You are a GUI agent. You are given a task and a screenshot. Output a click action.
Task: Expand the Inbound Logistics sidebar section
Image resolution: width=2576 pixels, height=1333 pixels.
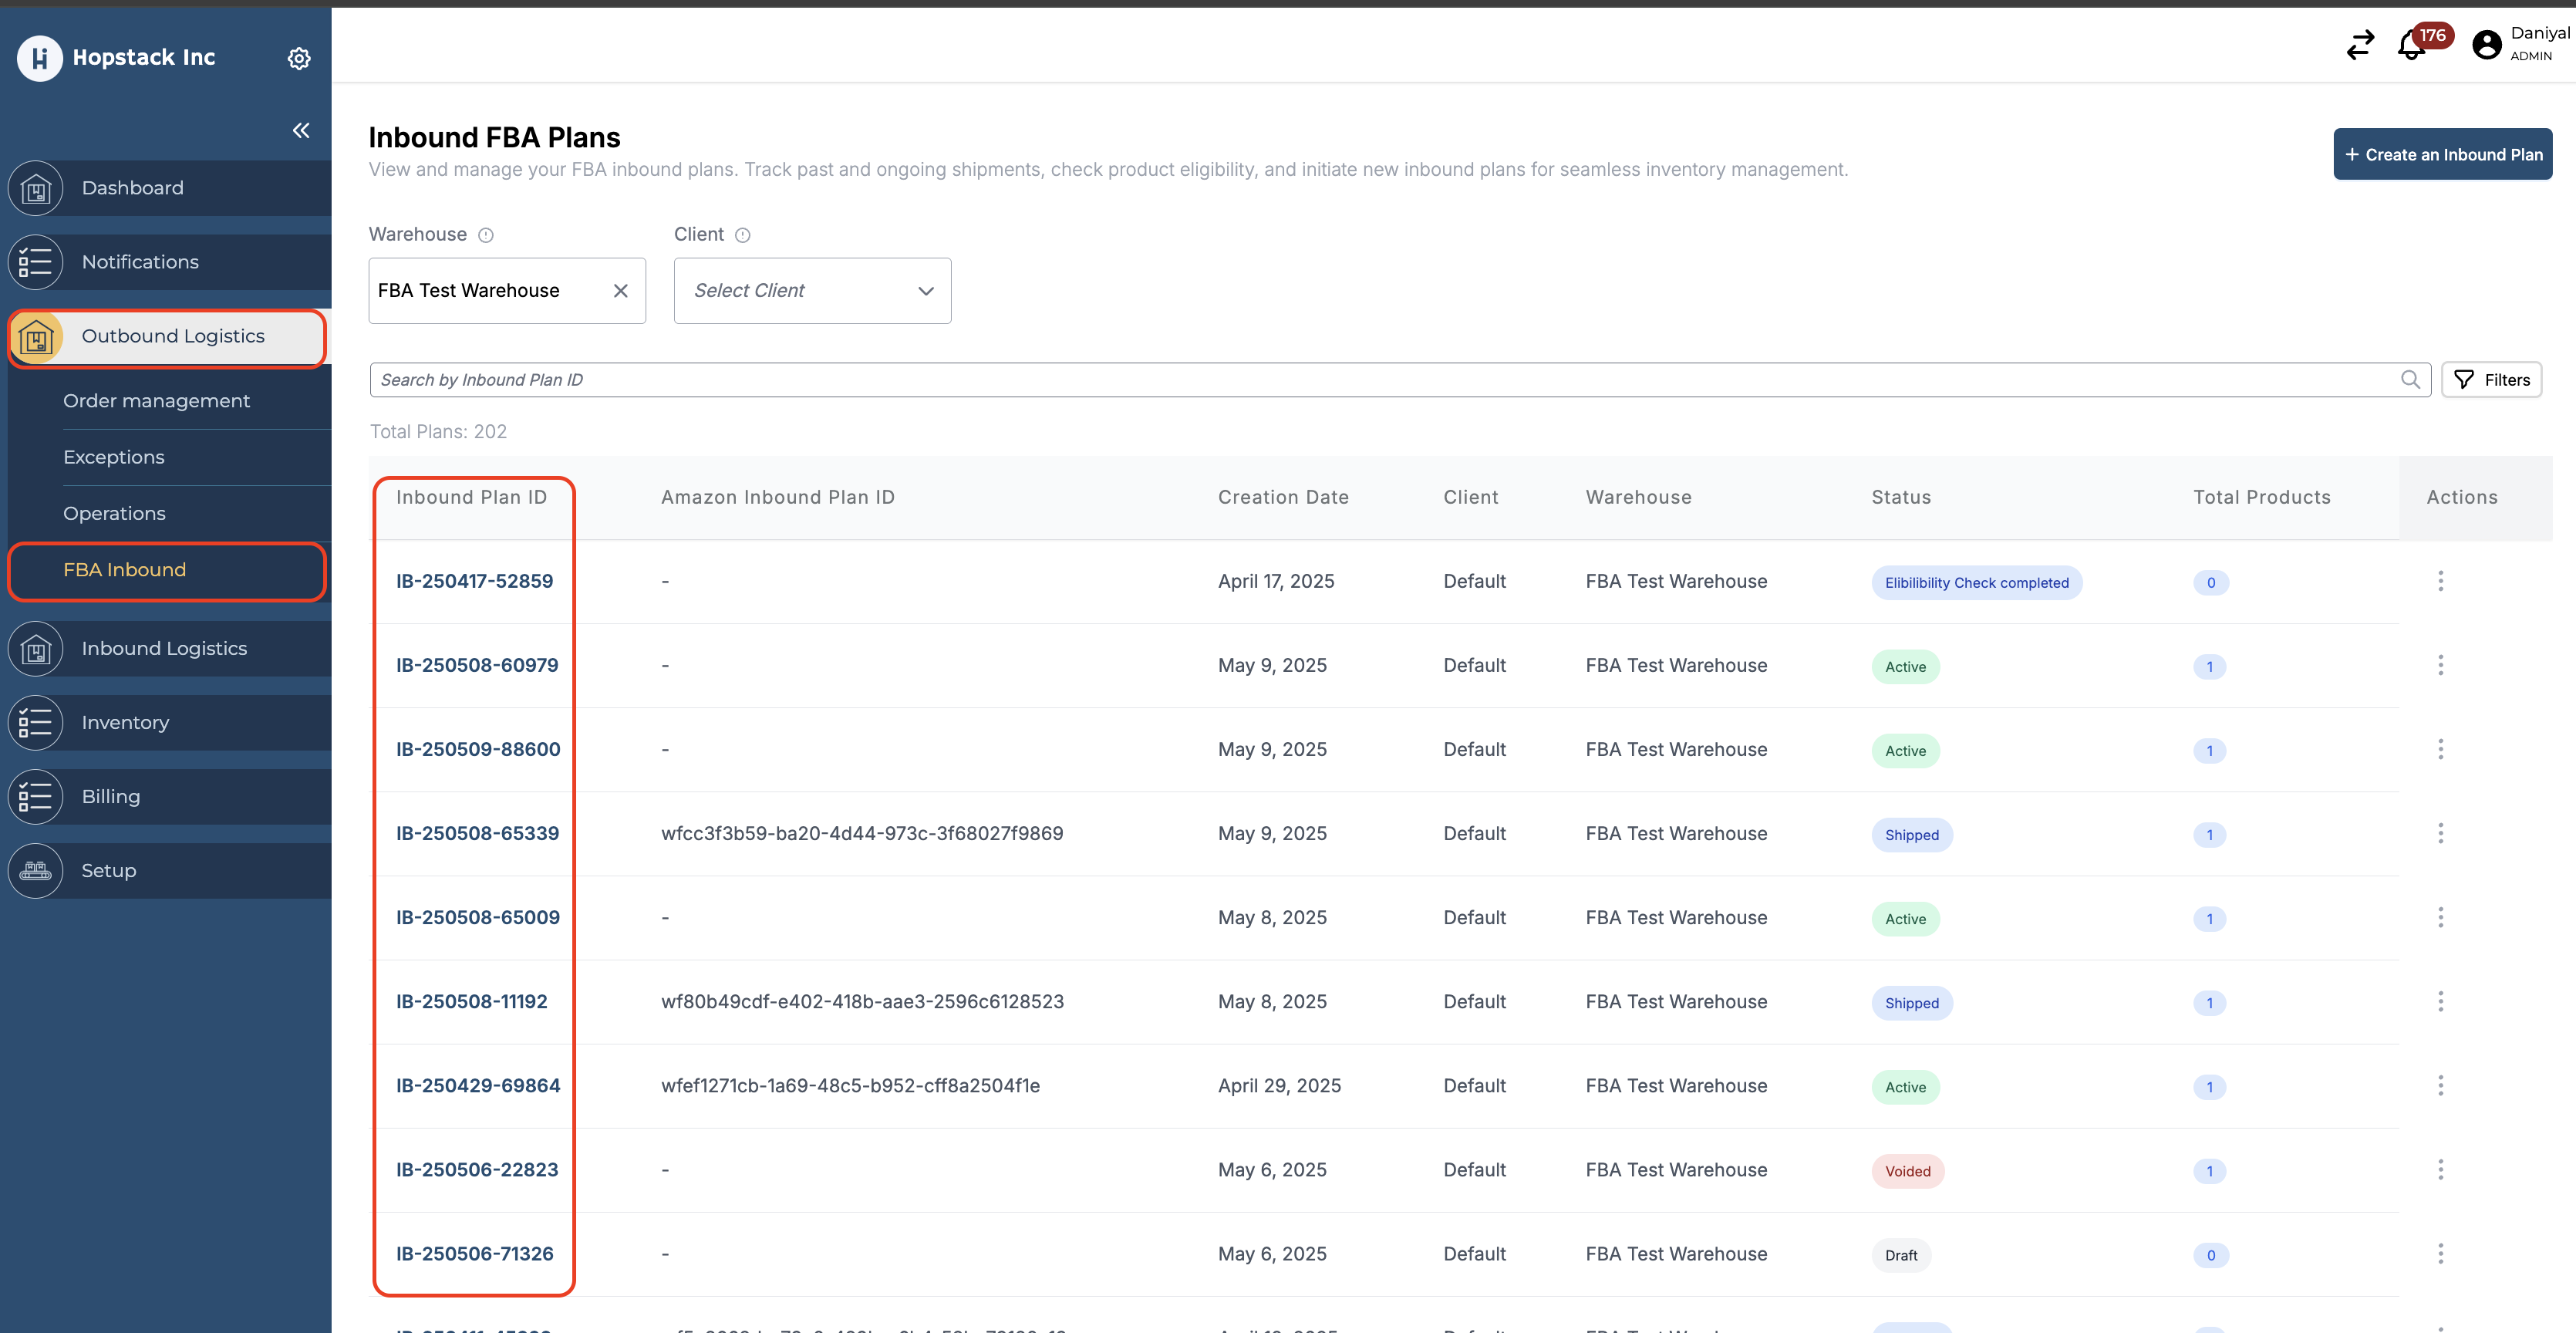tap(165, 648)
